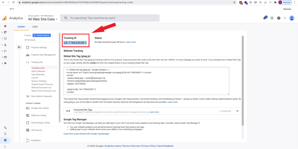The image size is (298, 149).
Task: Click Learn more next to Status message
Action: pos(131,42)
